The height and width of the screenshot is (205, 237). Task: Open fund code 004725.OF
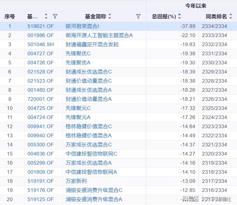point(41,108)
